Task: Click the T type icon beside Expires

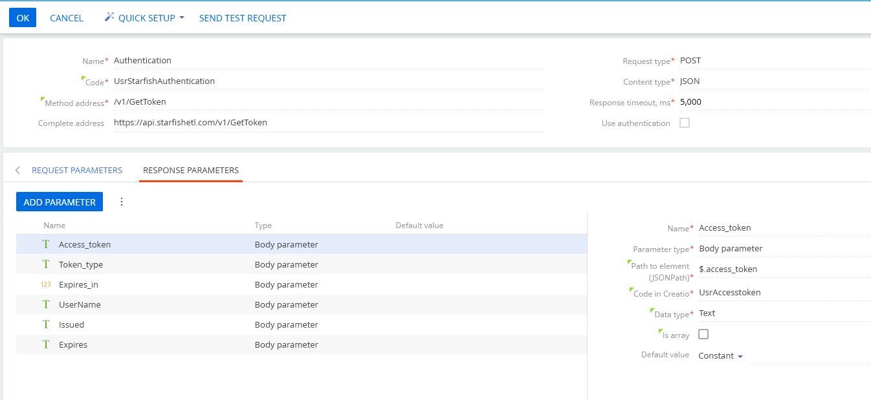Action: pos(45,344)
